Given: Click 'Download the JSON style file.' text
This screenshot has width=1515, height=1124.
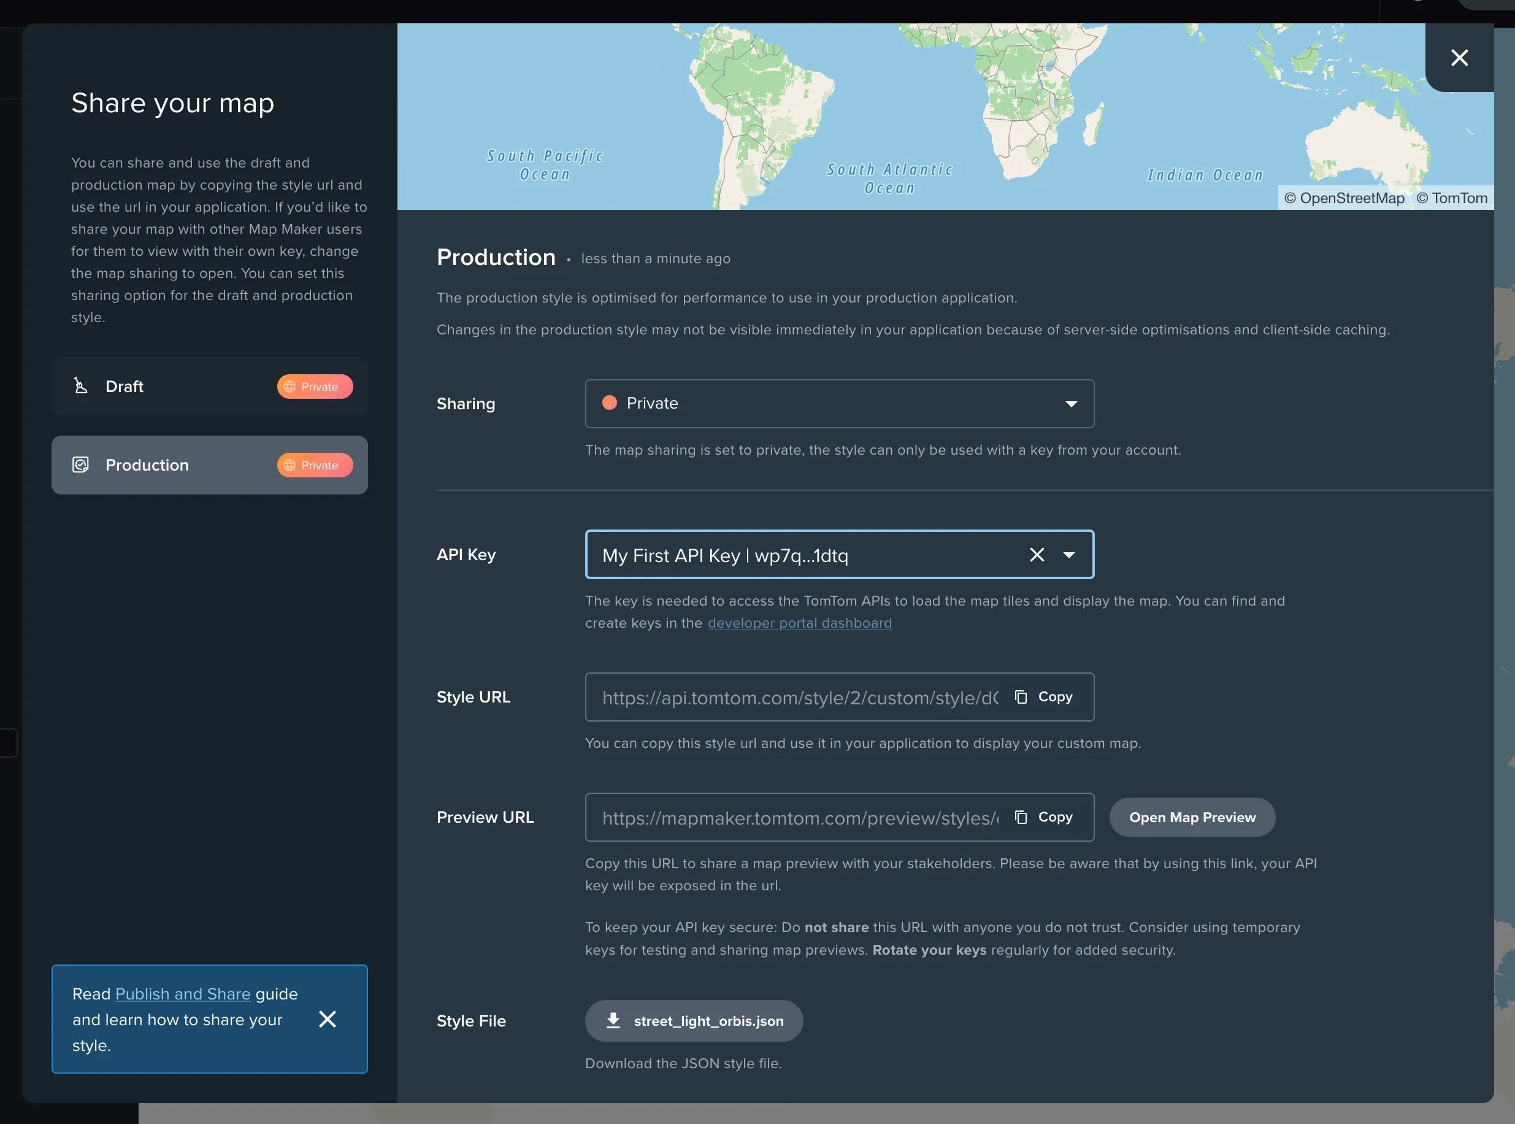Looking at the screenshot, I should (x=684, y=1063).
